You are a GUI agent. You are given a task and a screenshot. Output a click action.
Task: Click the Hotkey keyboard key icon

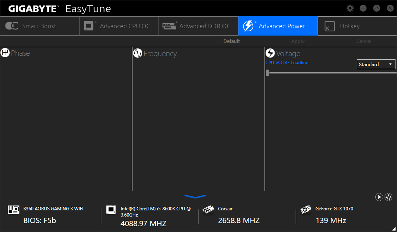(x=330, y=26)
